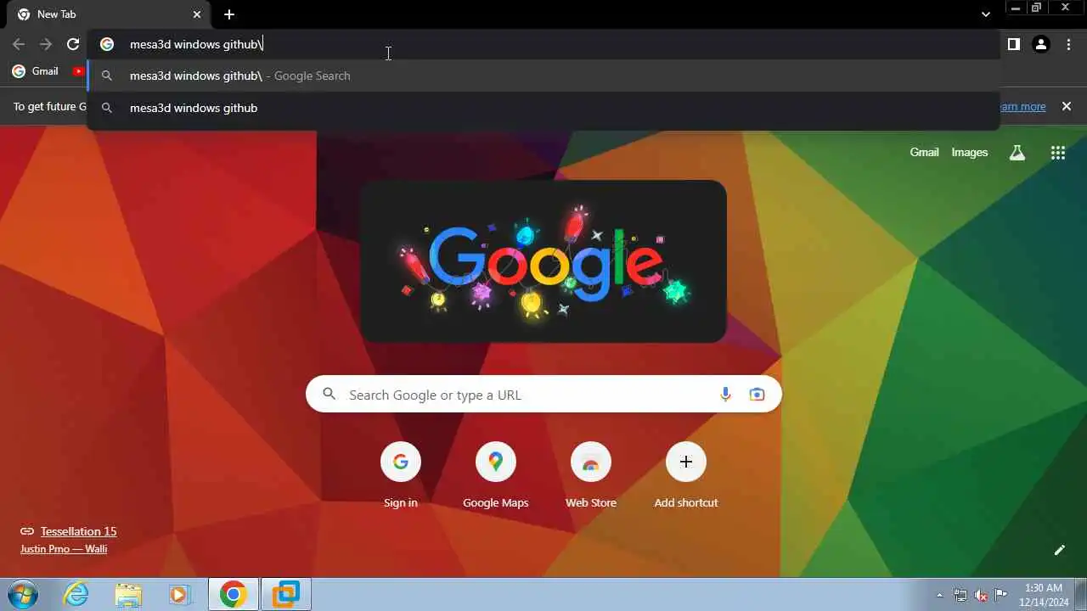Open the network tray icon
Screen dimensions: 1087x611
(x=960, y=595)
